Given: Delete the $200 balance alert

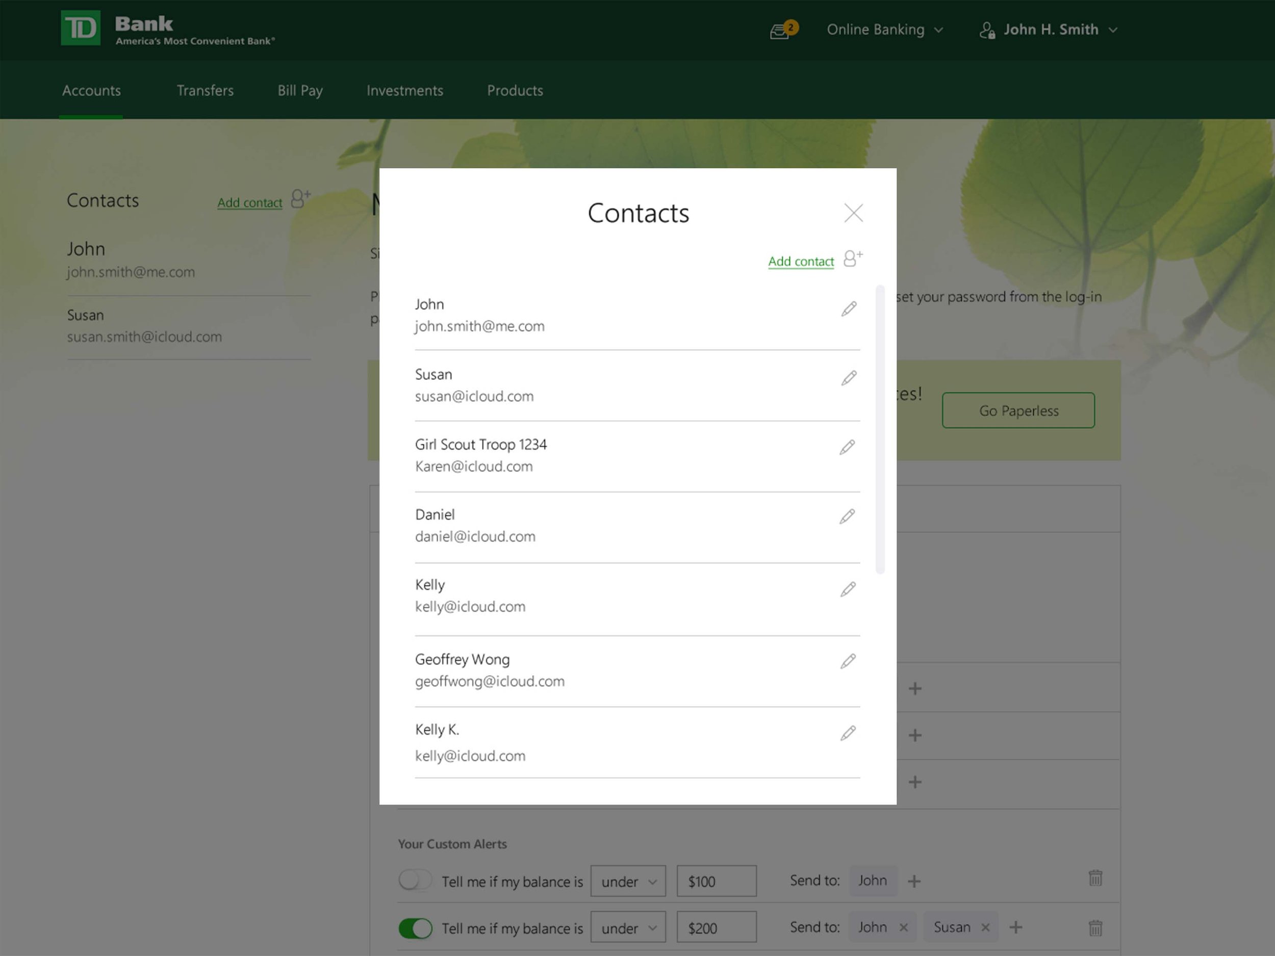Looking at the screenshot, I should coord(1095,928).
